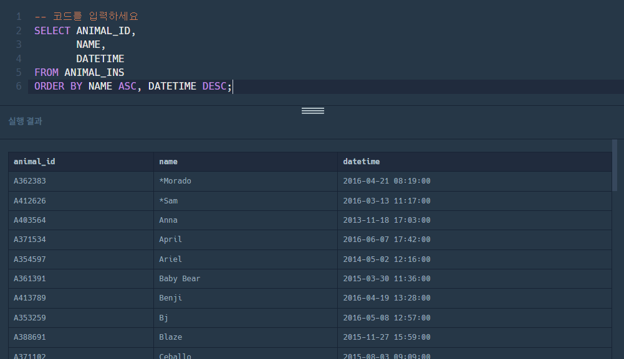Select the *Sam name cell
624x359 pixels.
click(x=246, y=201)
